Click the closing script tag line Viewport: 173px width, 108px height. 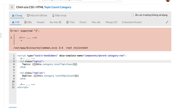click(23, 87)
